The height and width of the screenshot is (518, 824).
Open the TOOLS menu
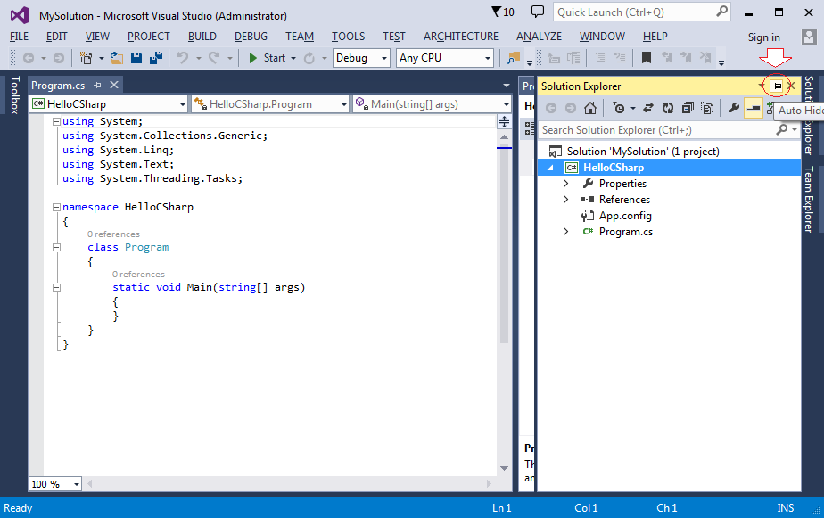coord(348,37)
